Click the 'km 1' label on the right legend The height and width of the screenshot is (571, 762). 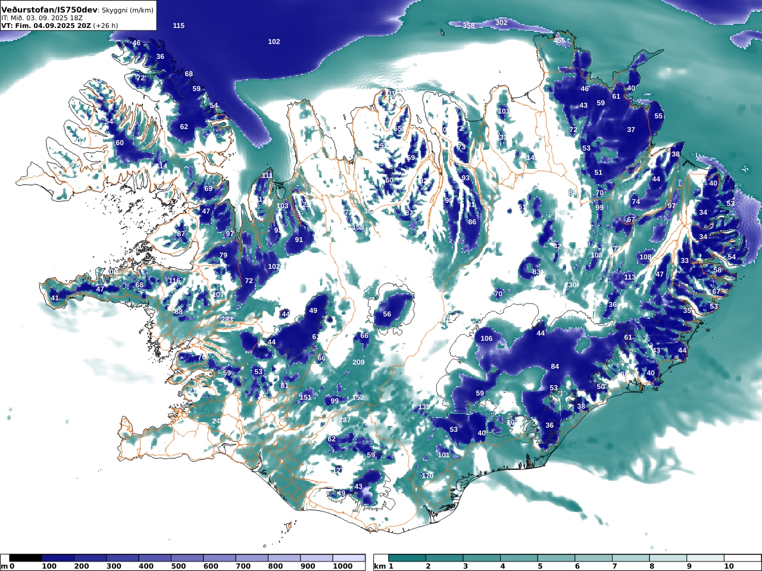(x=383, y=566)
